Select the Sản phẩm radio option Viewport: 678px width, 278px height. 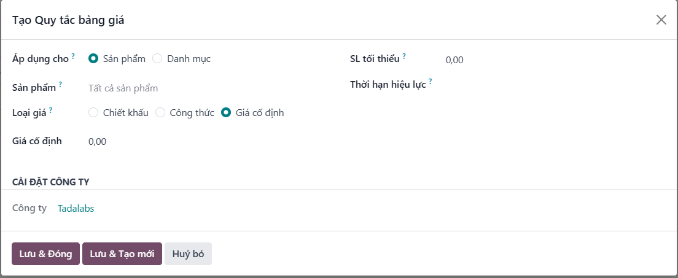(93, 58)
